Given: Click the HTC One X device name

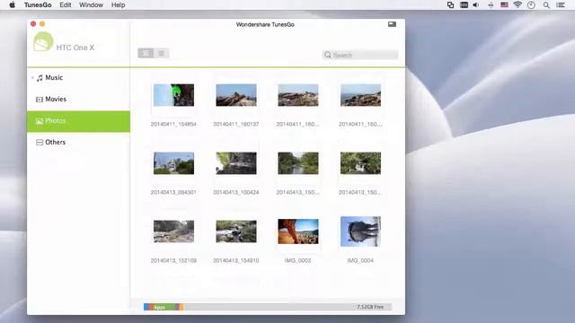Looking at the screenshot, I should 75,48.
